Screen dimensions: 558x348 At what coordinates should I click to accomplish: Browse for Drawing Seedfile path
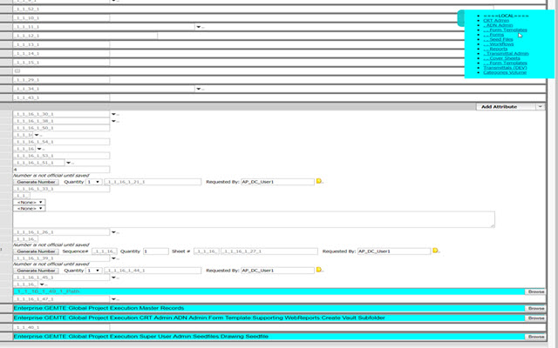point(535,337)
